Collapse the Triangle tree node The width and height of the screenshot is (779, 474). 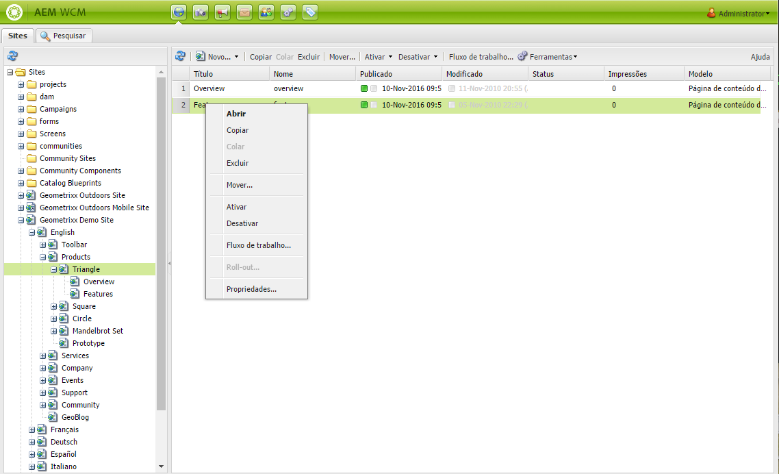tap(53, 270)
